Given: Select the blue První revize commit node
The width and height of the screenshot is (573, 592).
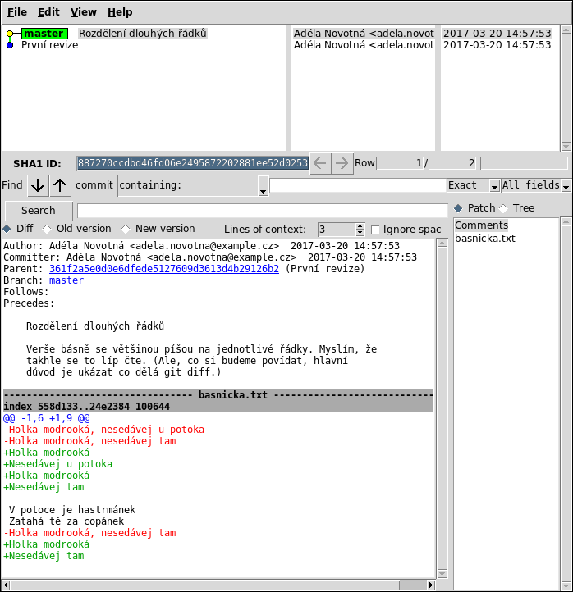Looking at the screenshot, I should coord(10,45).
